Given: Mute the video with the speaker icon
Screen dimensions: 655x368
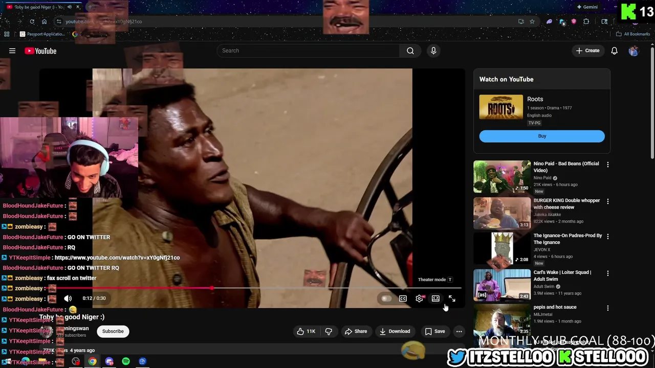Looking at the screenshot, I should 68,298.
